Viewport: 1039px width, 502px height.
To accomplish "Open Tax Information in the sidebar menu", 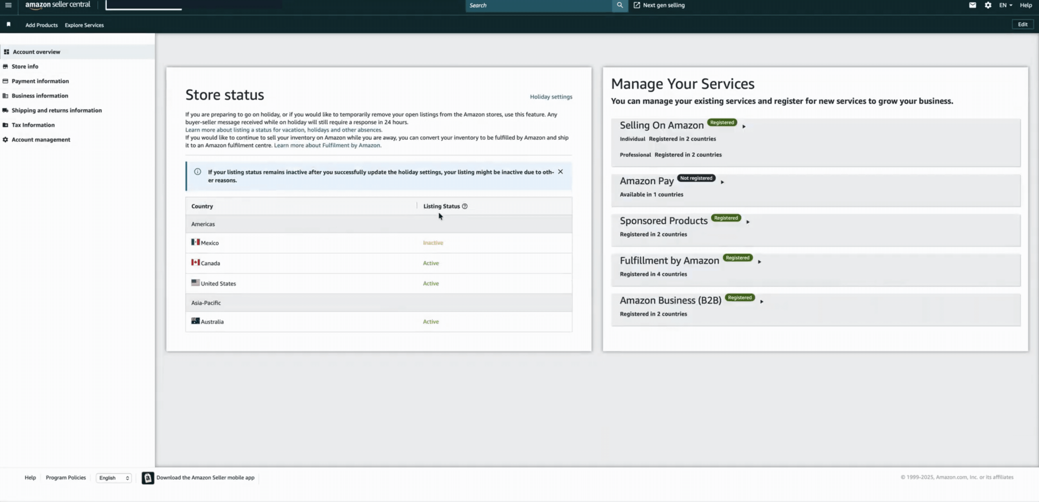I will [33, 125].
